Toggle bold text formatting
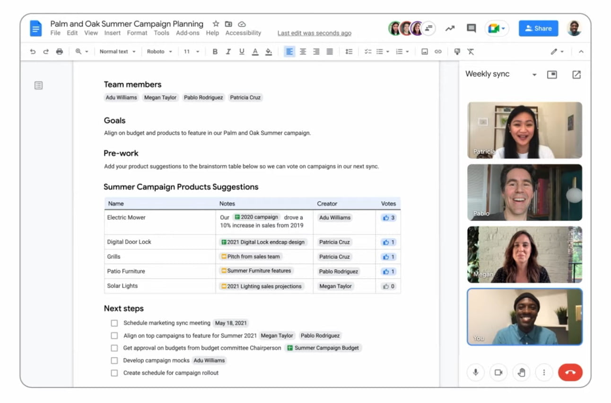This screenshot has width=611, height=403. pyautogui.click(x=215, y=51)
